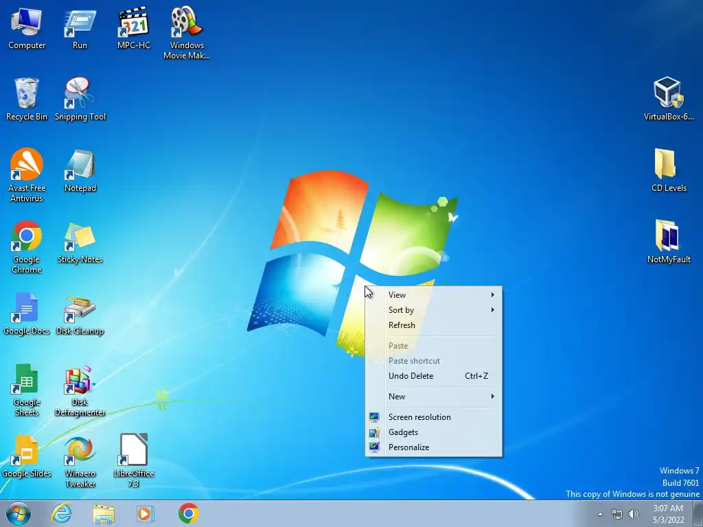
Task: Open Screen resolution from context menu
Action: 434,417
